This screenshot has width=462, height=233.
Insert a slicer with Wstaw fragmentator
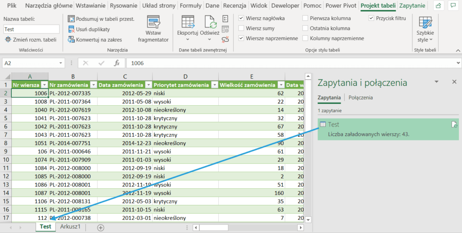click(153, 28)
